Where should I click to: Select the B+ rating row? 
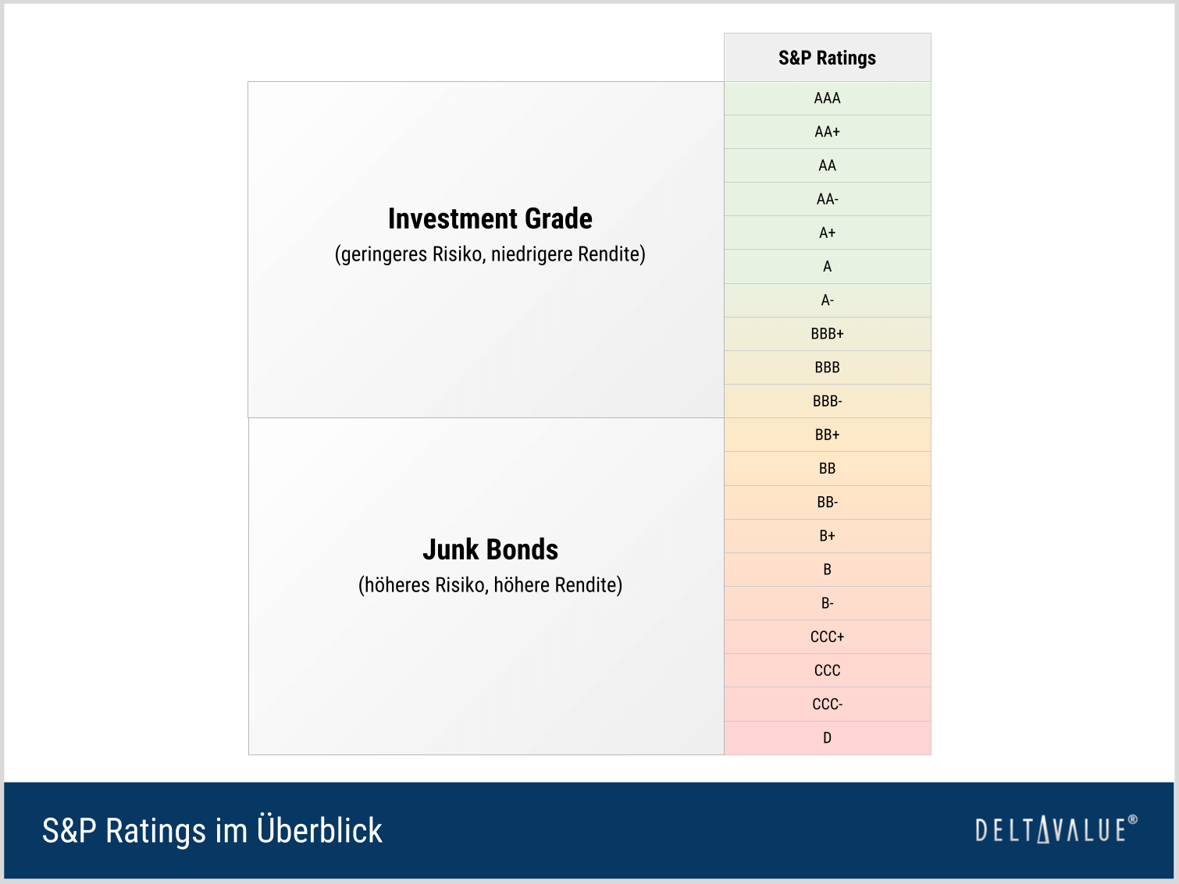828,536
